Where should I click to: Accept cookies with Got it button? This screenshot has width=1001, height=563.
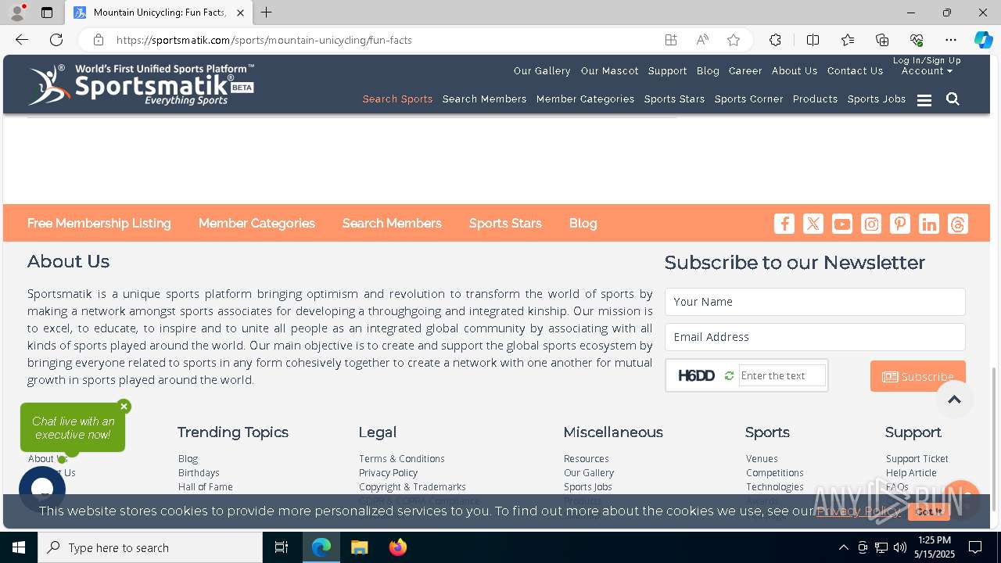click(929, 511)
